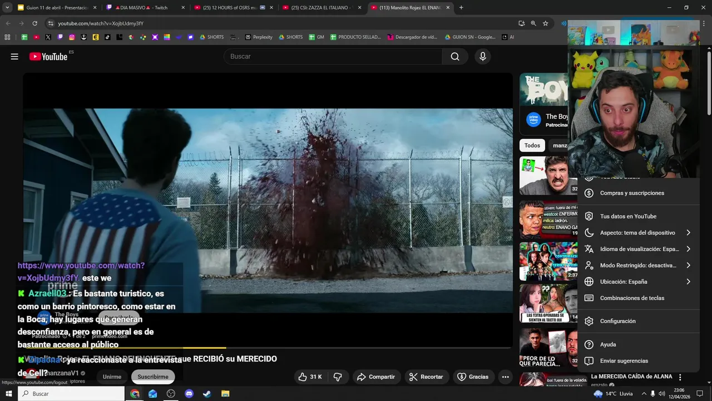
Task: Go to the YouTube home logo
Action: point(48,56)
